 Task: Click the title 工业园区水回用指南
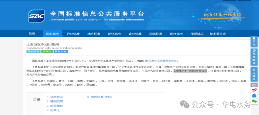coord(43,44)
